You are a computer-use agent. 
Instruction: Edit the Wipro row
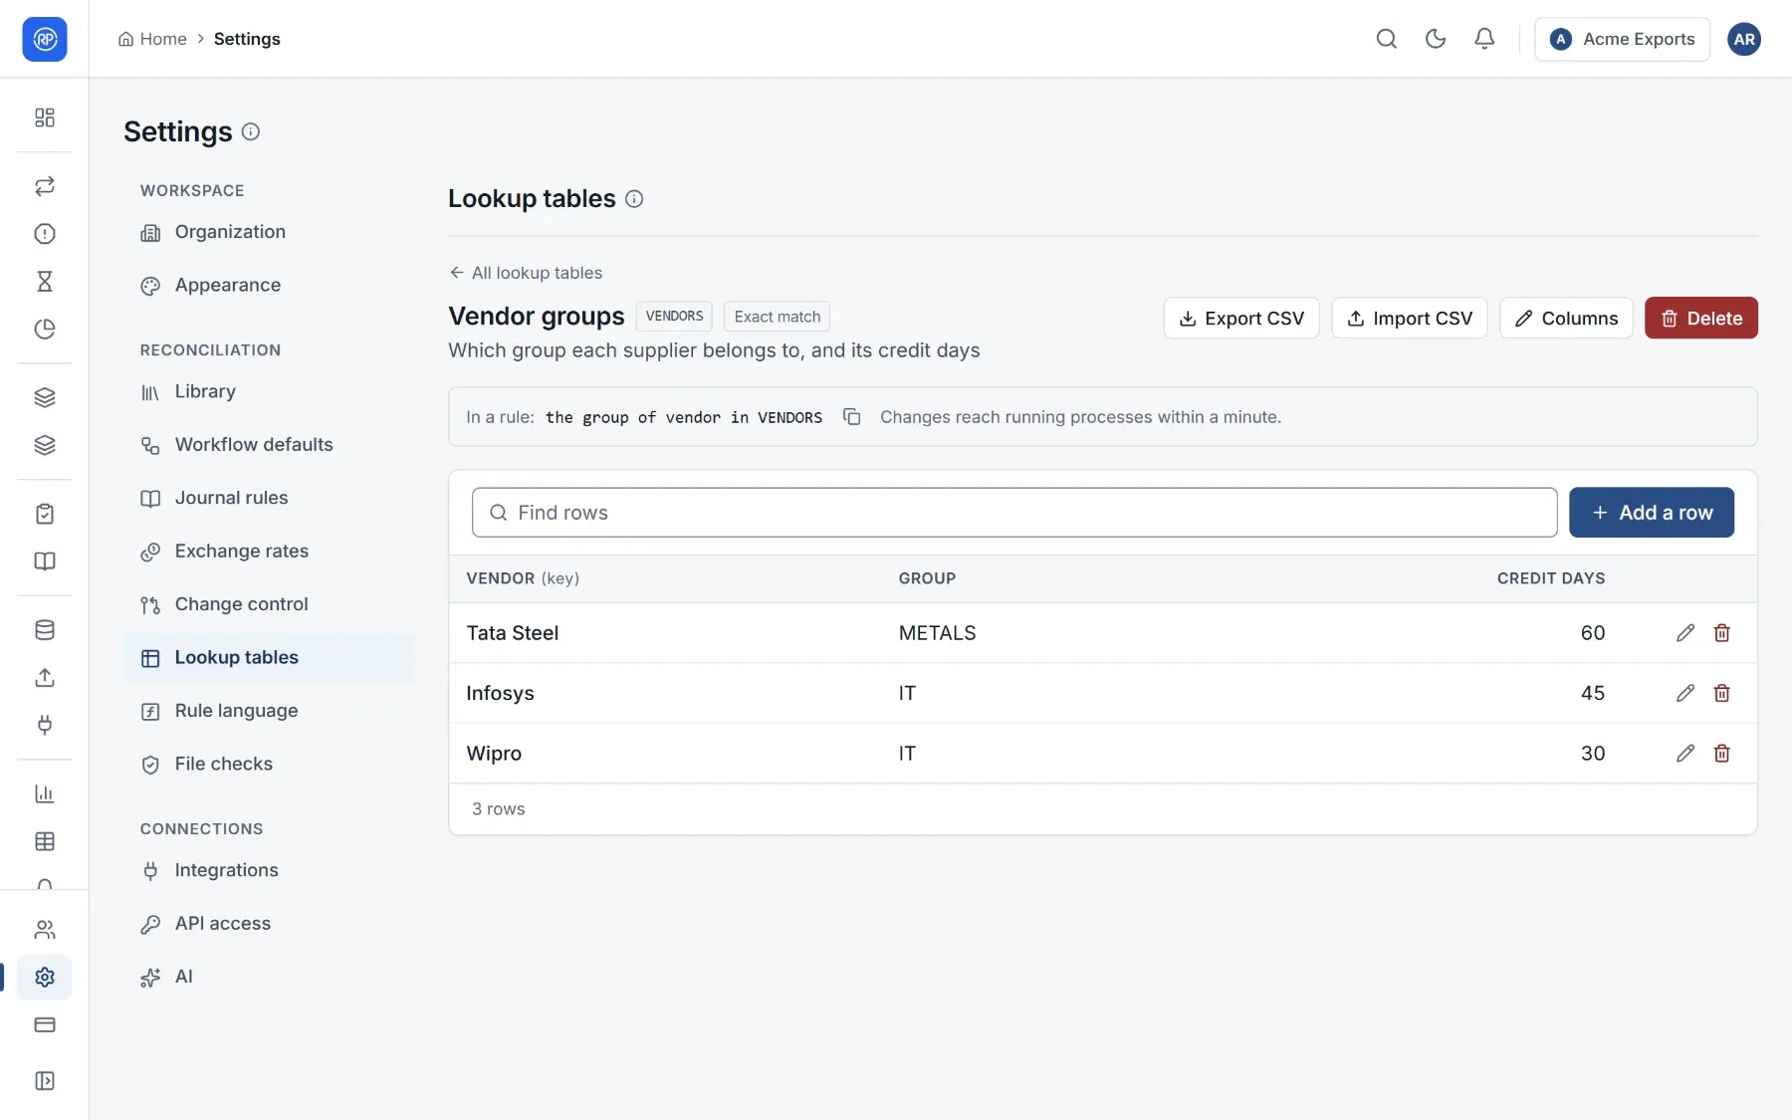coord(1684,754)
